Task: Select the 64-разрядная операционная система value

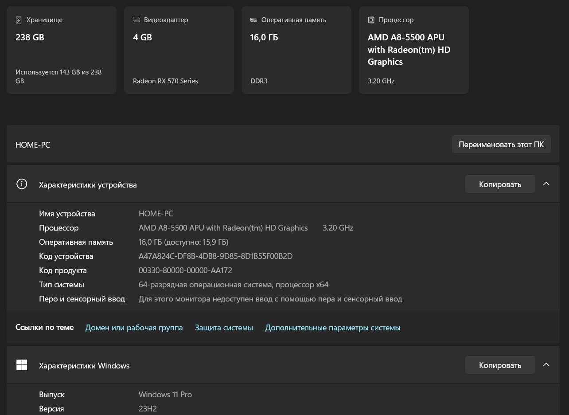Action: [234, 285]
